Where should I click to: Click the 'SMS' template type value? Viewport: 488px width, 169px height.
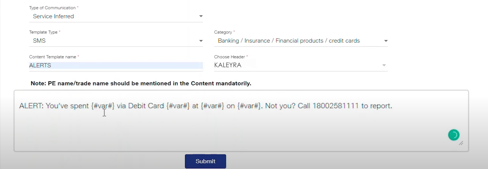tap(39, 41)
